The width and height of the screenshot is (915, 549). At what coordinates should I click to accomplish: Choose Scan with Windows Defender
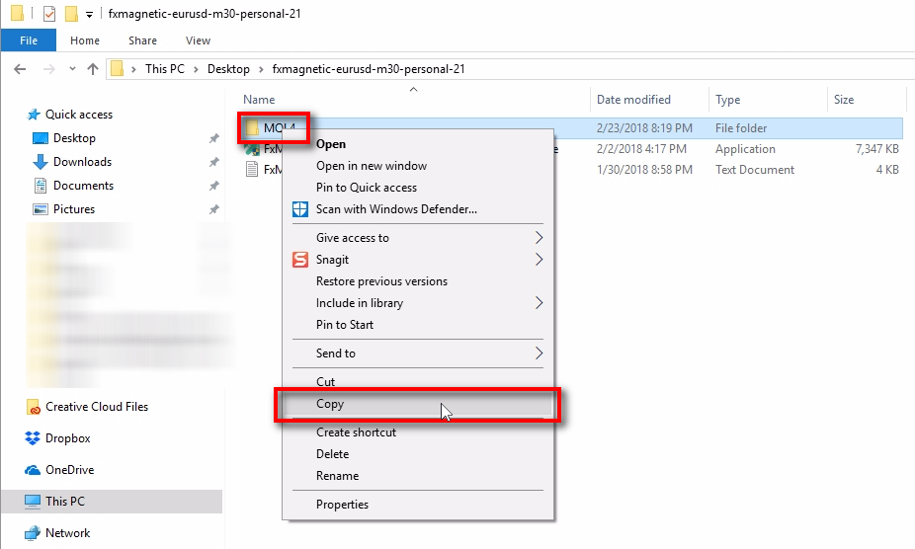tap(418, 209)
